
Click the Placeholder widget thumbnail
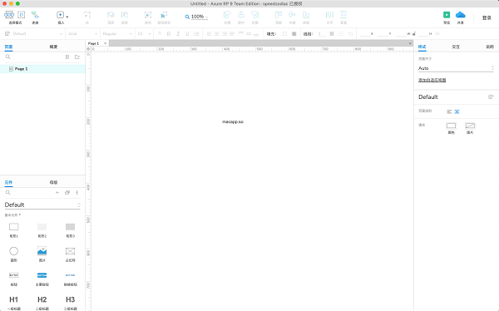[70, 251]
